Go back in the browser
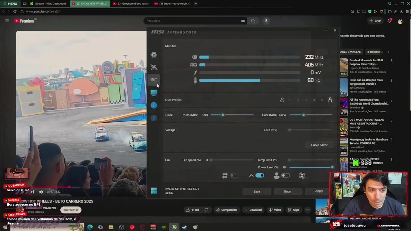Screen dimensions: 411x231 (x=3, y=11)
